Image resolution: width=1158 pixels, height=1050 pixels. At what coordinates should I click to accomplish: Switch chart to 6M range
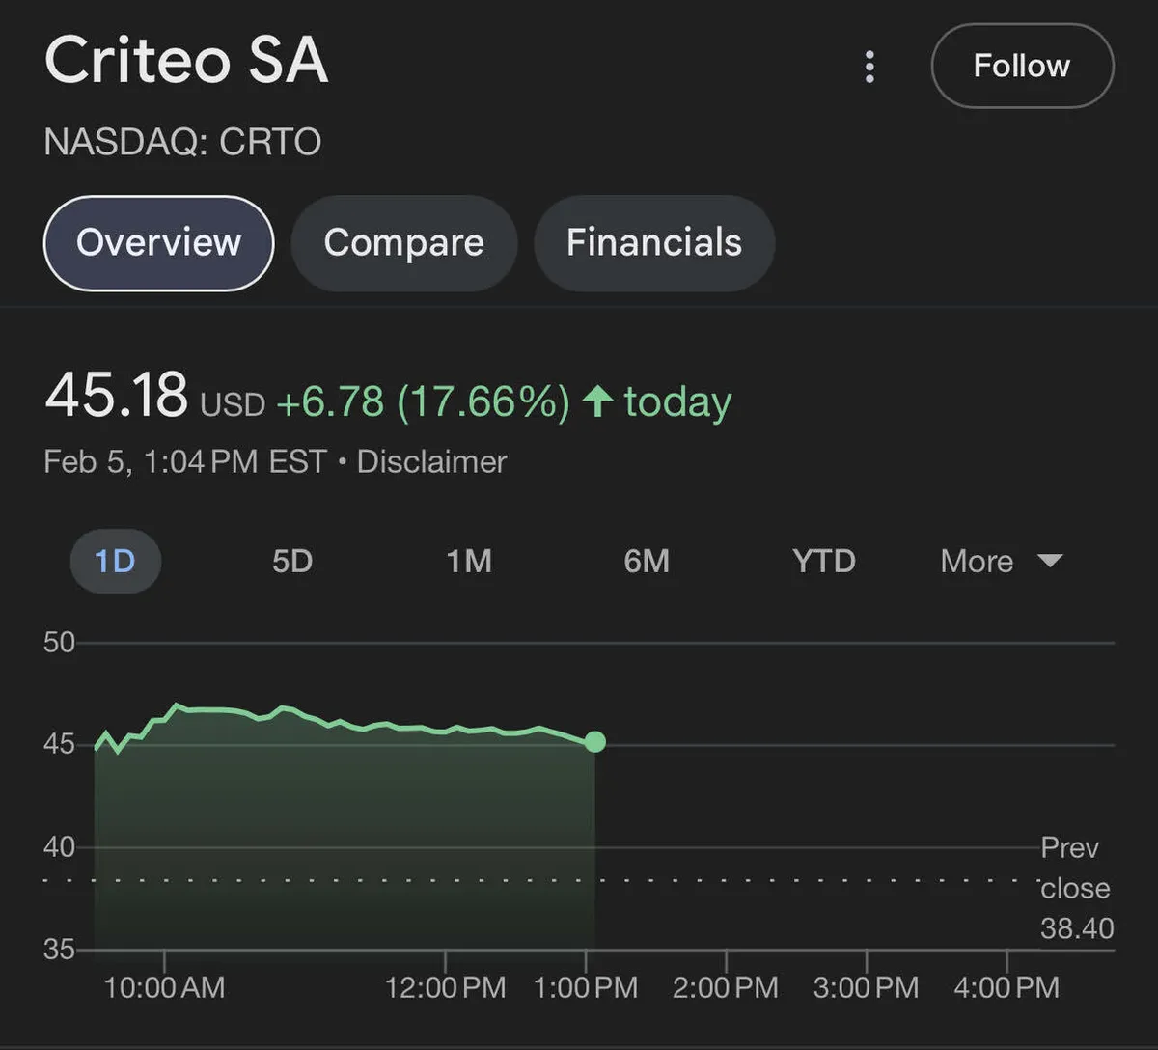point(647,561)
